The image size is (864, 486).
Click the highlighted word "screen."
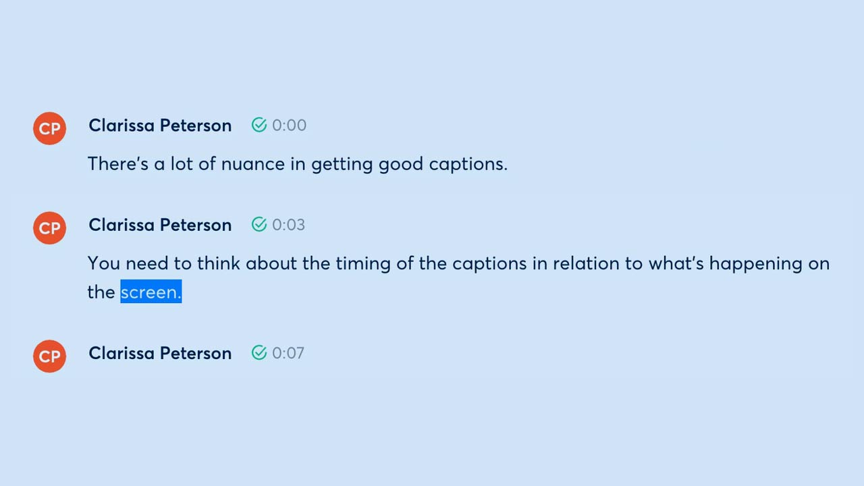[151, 292]
